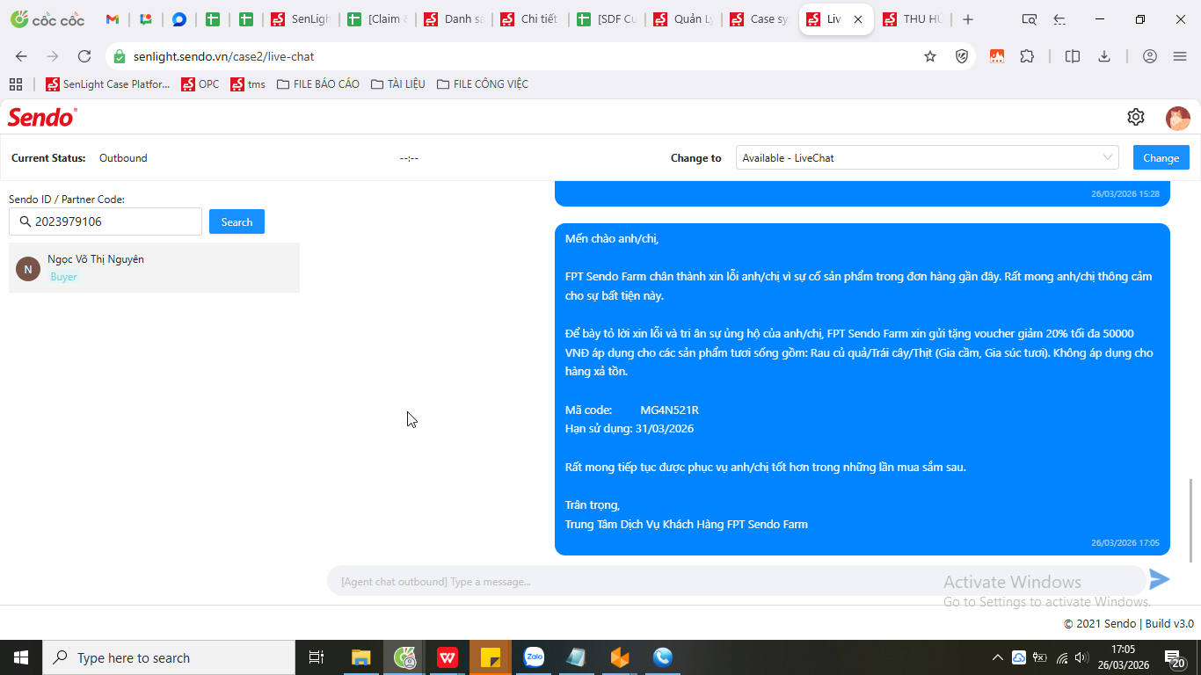Open Sticky Notes from the taskbar
The width and height of the screenshot is (1201, 675).
(x=491, y=657)
